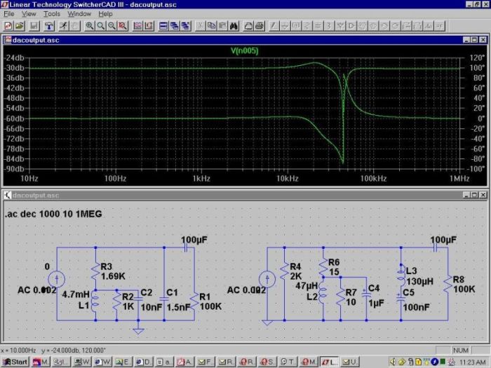
Task: Click the Zoom to Fit icon
Action: 123,26
